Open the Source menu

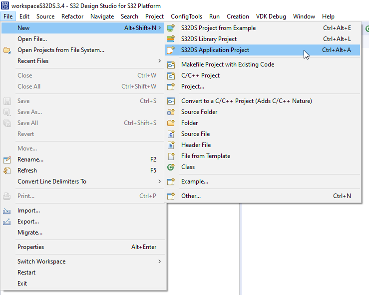tap(45, 16)
